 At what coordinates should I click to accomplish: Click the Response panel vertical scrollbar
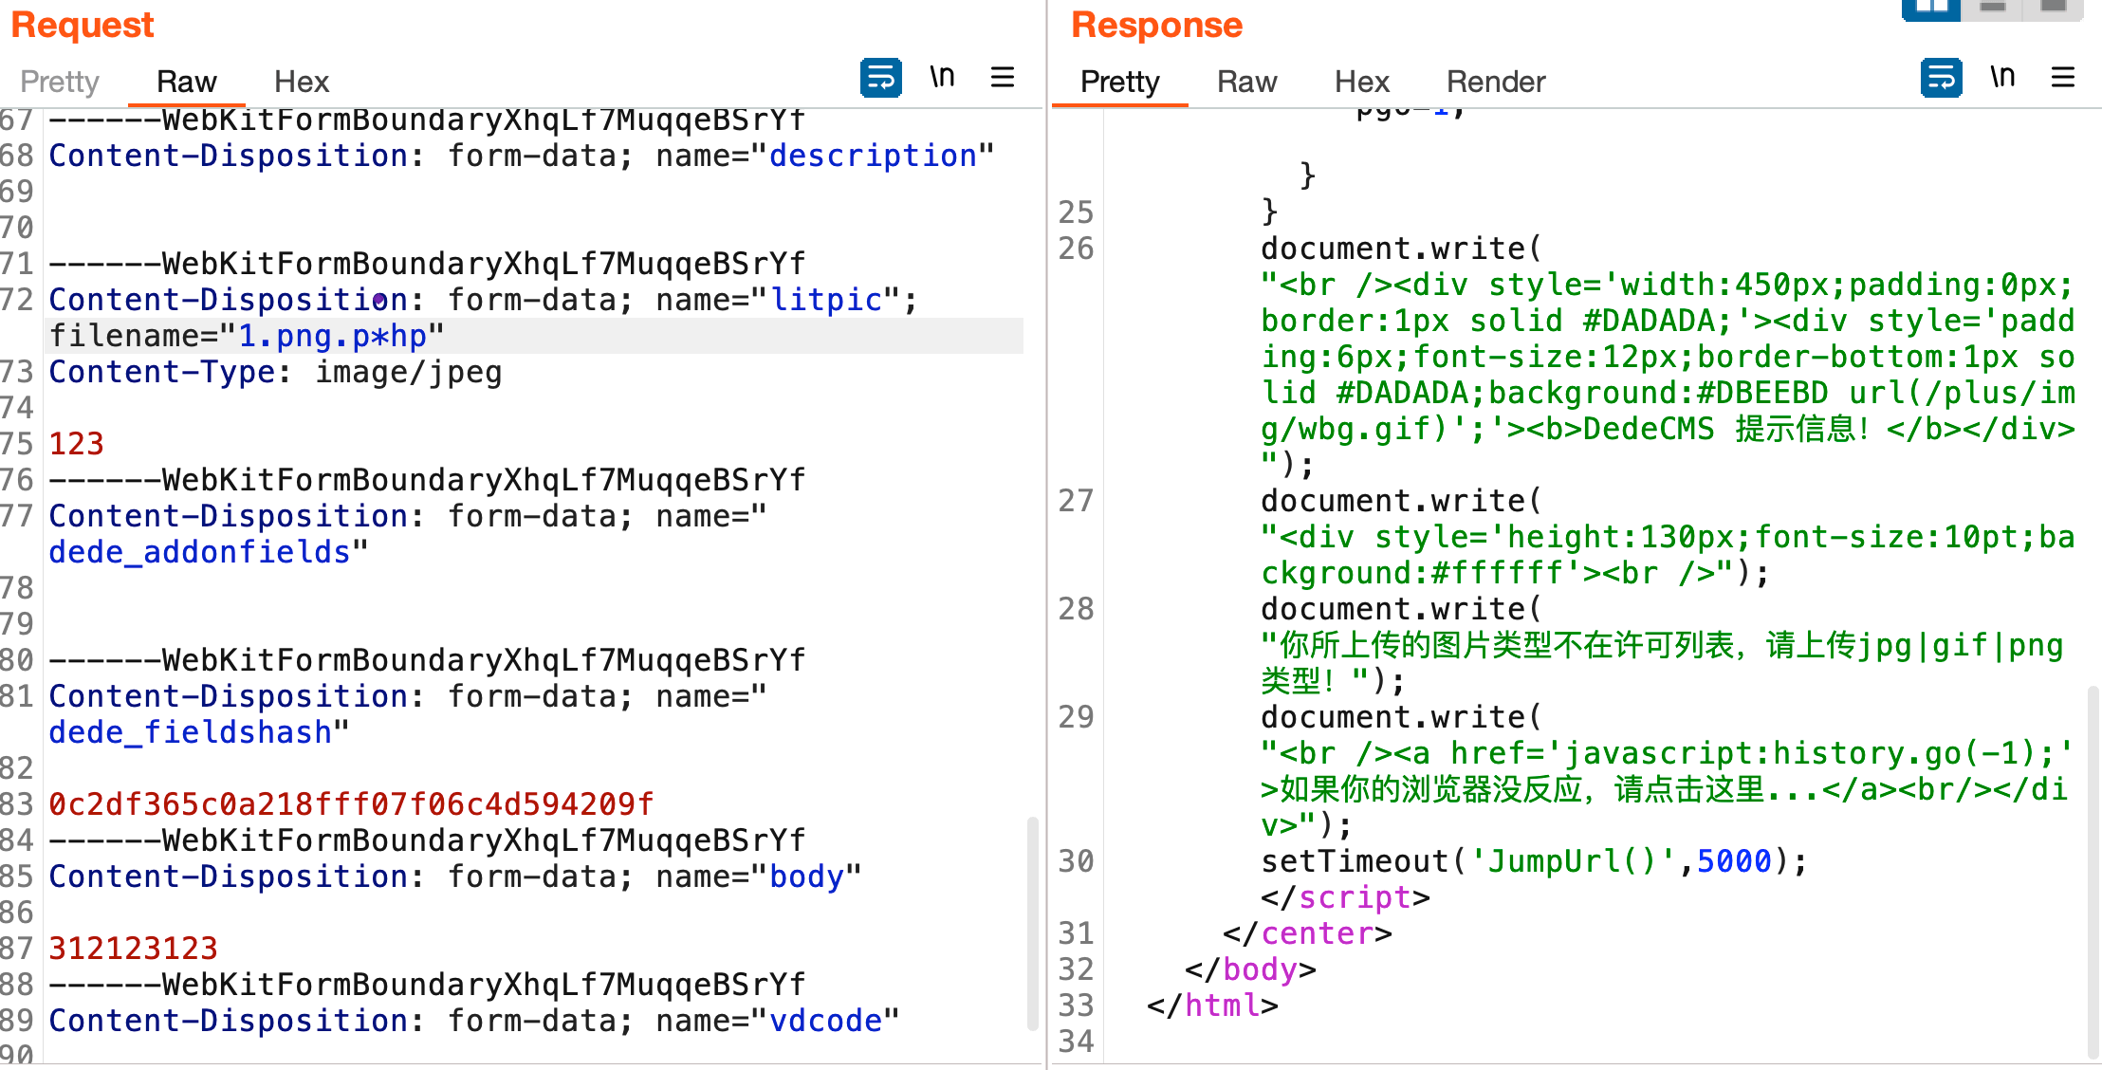tap(2093, 873)
